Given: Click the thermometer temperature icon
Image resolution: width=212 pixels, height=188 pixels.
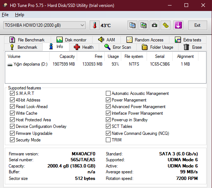Looking at the screenshot, I should pos(94,25).
